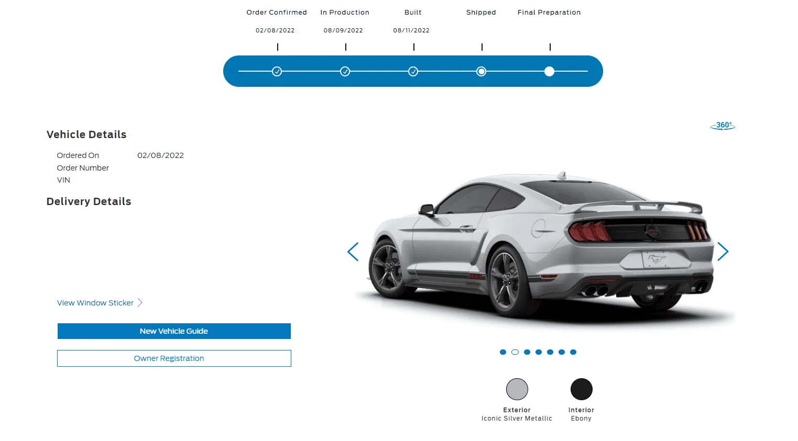The width and height of the screenshot is (798, 441).
Task: Click the Built stage label
Action: click(413, 13)
